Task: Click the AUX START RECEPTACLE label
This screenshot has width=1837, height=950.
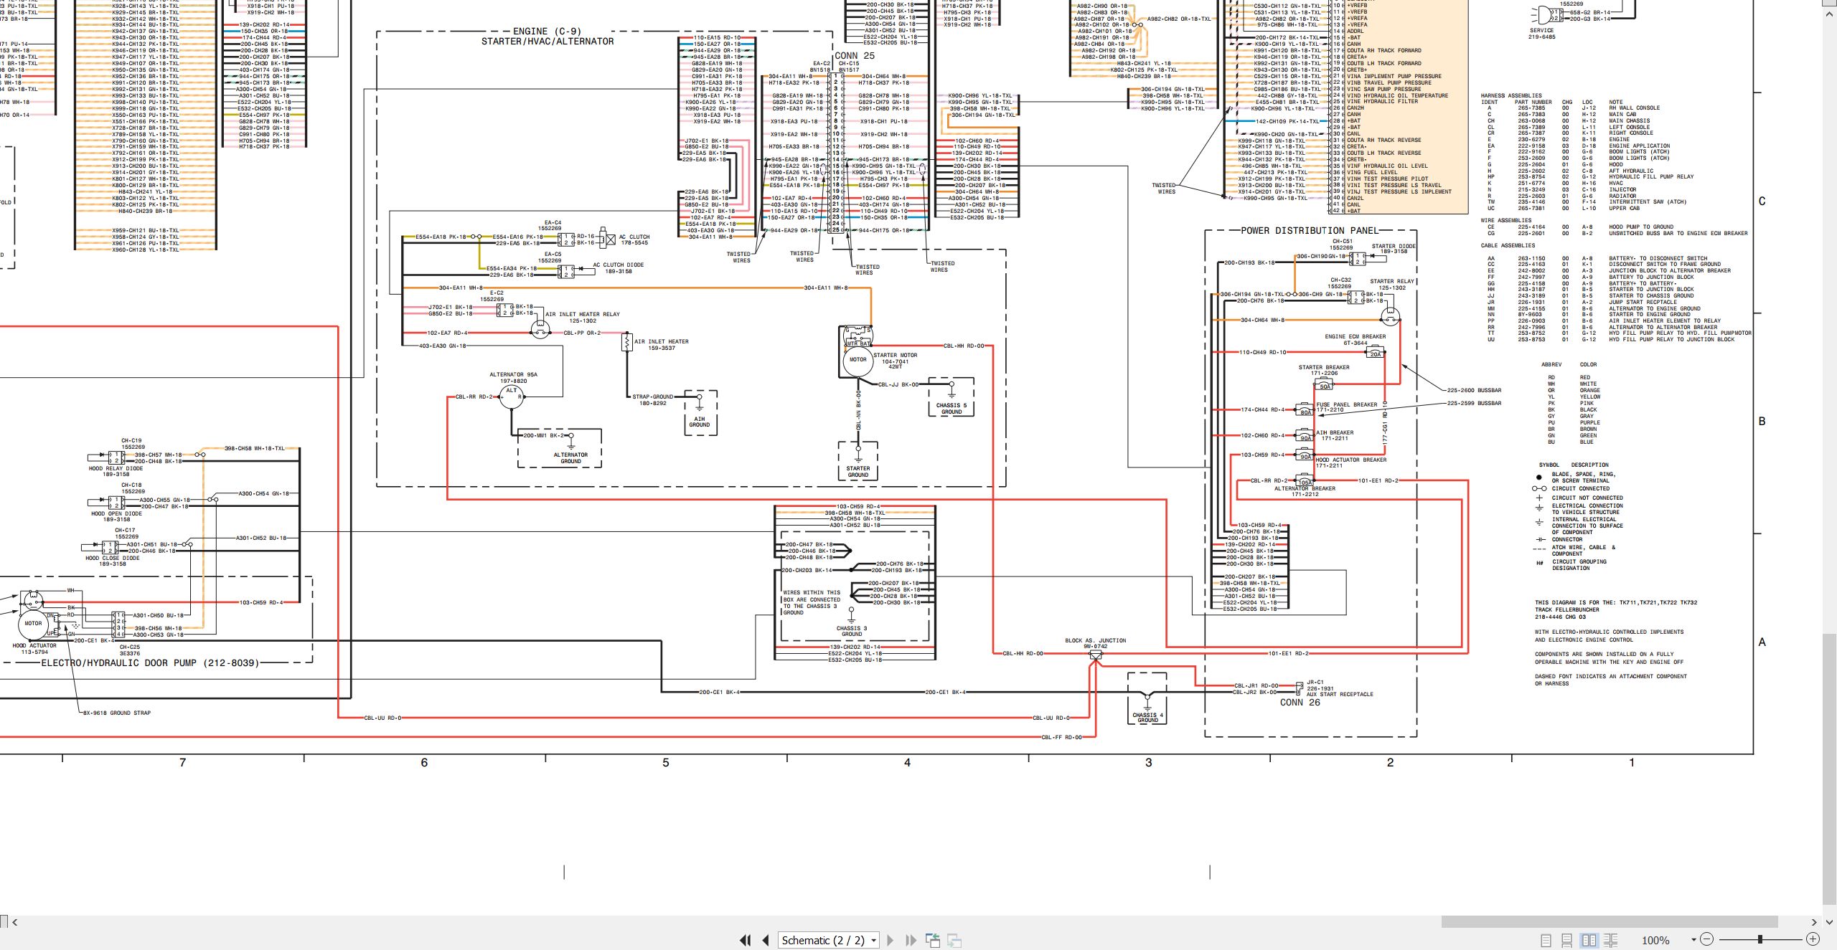Action: [x=1340, y=695]
